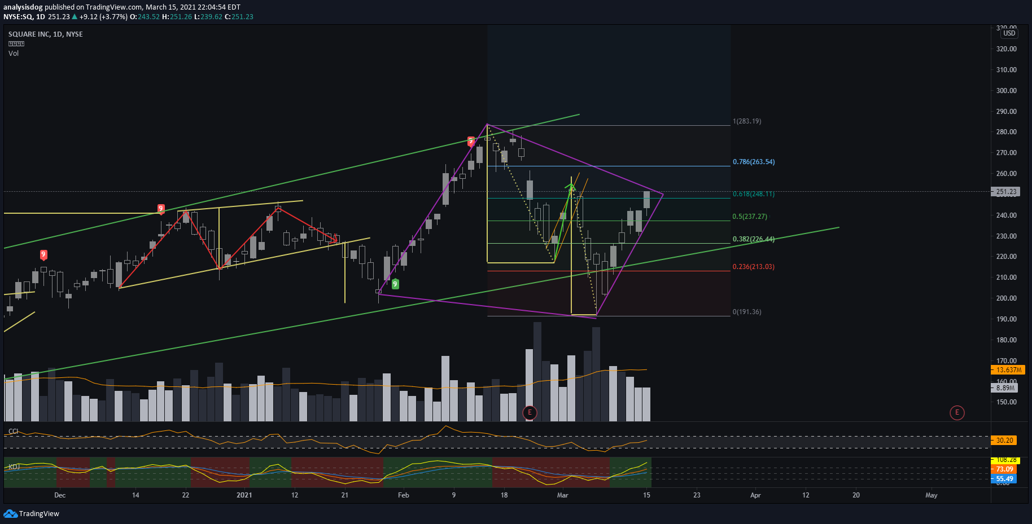
Task: Select the 0.236(213.03) red Fibonacci label
Action: click(x=754, y=267)
